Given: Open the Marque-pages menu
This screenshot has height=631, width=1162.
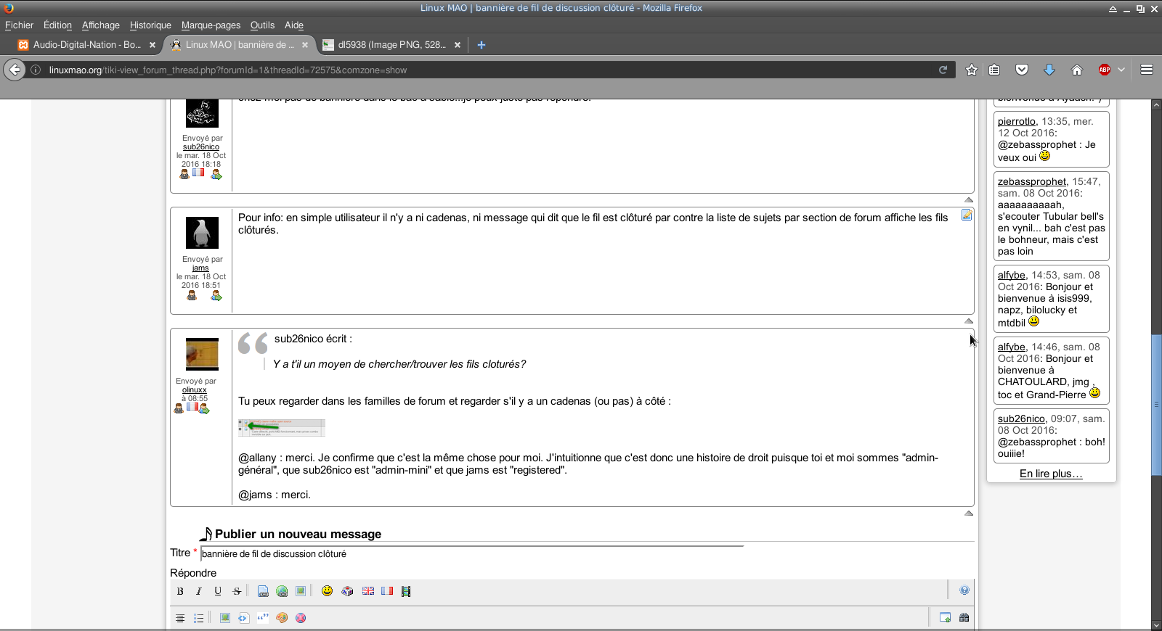Looking at the screenshot, I should (211, 25).
